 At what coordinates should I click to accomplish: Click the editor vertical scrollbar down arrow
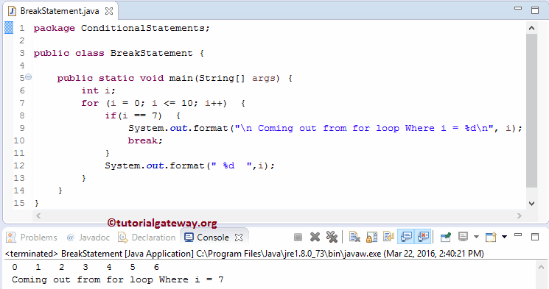coord(531,204)
